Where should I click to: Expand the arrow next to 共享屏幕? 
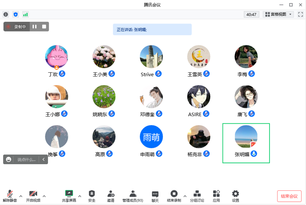point(80,196)
